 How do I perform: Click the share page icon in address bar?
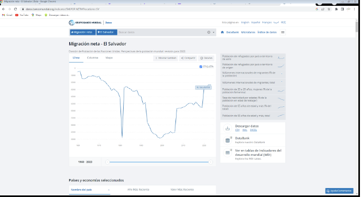pos(323,9)
